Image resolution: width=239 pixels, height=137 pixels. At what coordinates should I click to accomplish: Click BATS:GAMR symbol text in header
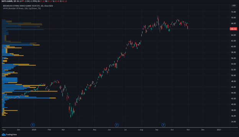(7, 1)
